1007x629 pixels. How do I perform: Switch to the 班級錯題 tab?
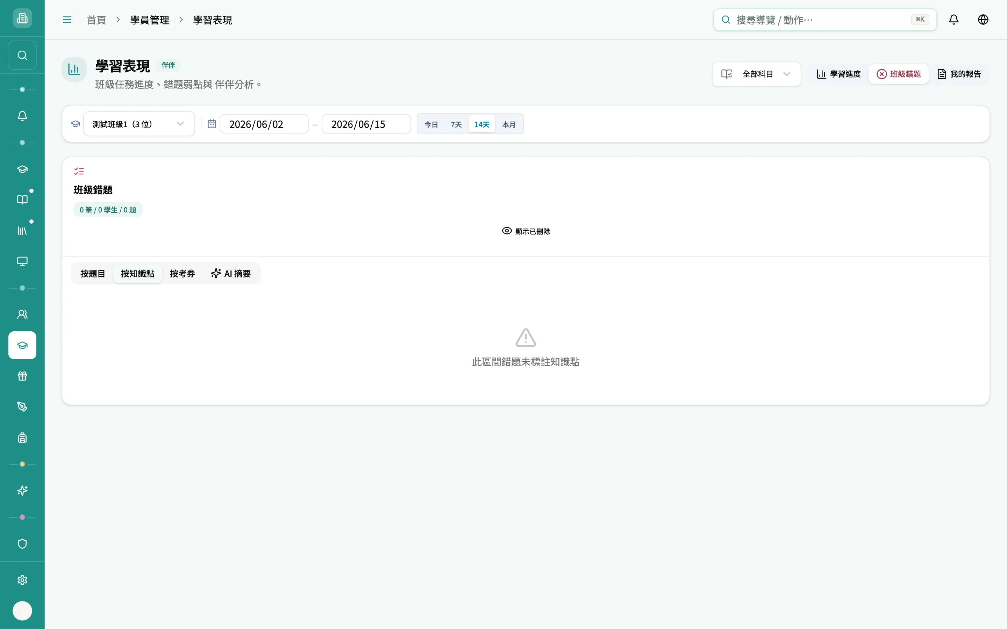(899, 74)
